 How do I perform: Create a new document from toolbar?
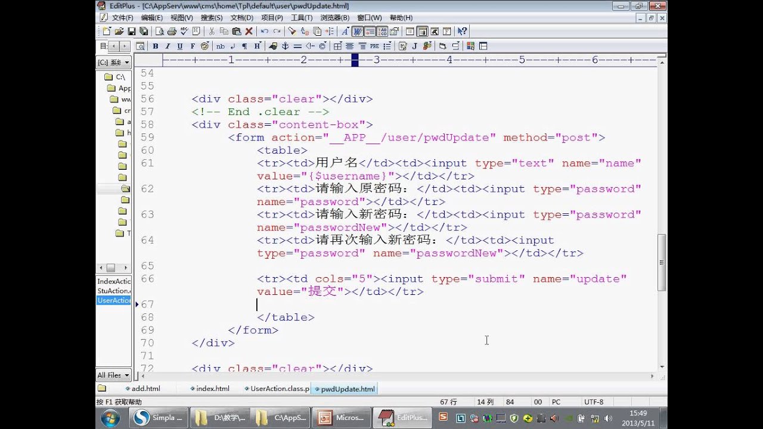pos(107,32)
